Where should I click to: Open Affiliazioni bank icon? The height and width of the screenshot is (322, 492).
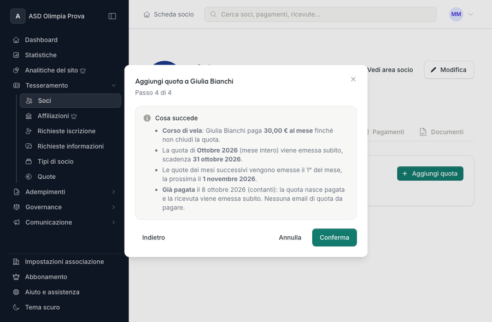pyautogui.click(x=28, y=116)
